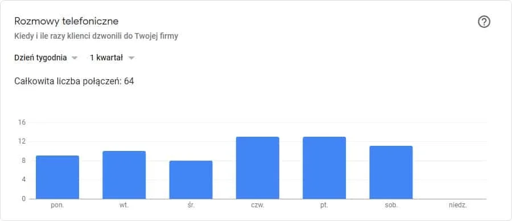Click the Całkowita liczba połączeń: 64 text

point(74,81)
